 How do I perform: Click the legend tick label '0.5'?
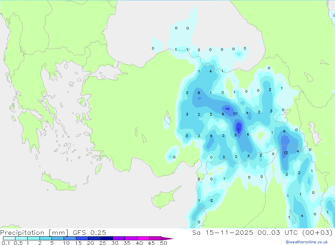(x=18, y=243)
